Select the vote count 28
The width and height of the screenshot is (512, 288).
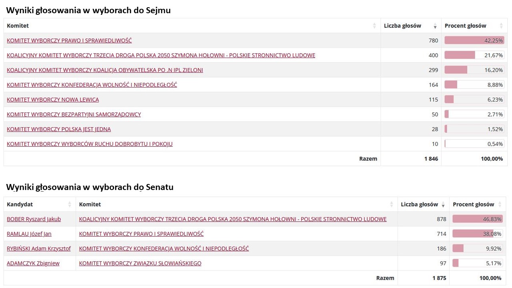[x=435, y=129]
